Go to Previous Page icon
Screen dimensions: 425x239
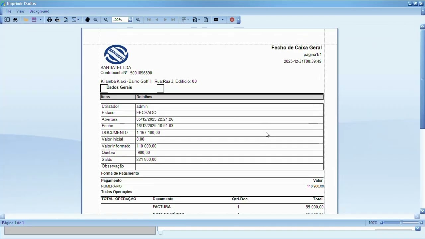pyautogui.click(x=157, y=20)
